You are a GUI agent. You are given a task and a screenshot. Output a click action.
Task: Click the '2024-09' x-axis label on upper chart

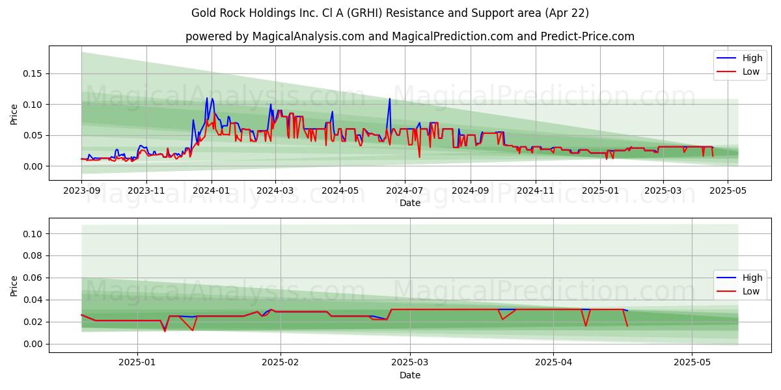click(471, 191)
